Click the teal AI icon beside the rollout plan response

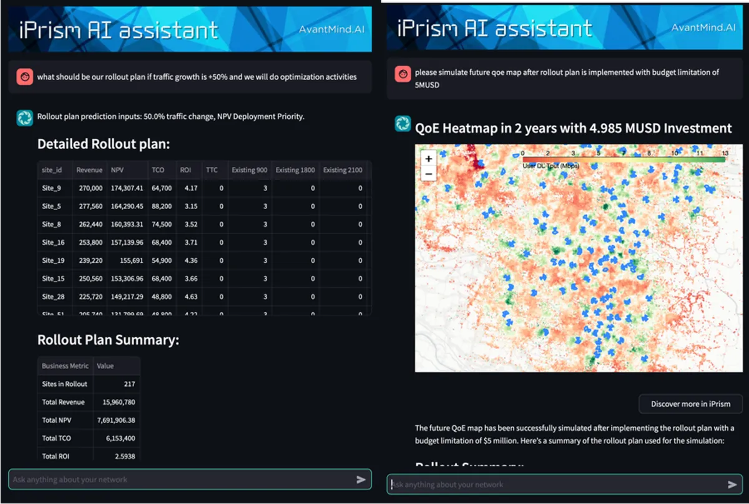24,117
